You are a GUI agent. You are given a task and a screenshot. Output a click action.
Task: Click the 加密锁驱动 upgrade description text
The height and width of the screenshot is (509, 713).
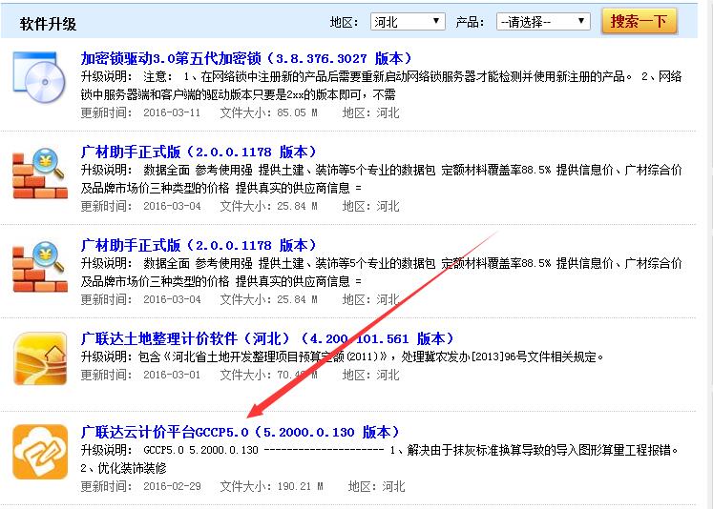(x=381, y=86)
